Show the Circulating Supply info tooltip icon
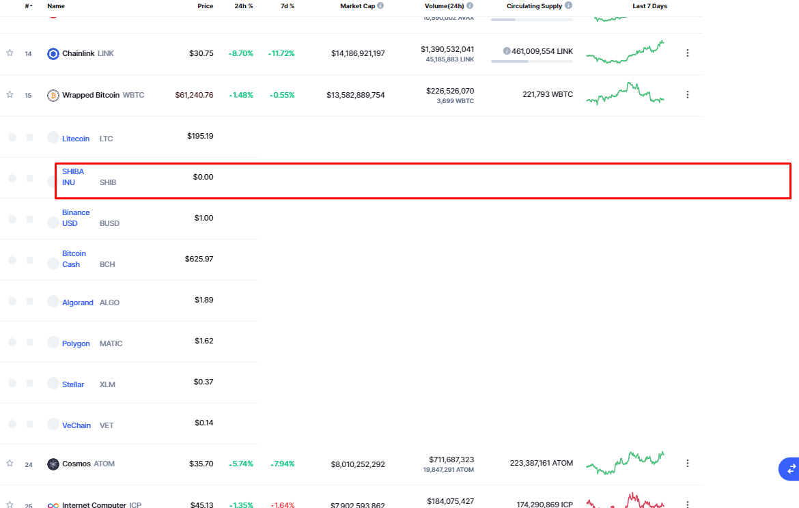The image size is (799, 508). click(569, 5)
